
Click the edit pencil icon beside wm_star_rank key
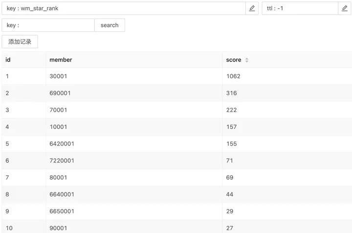pos(252,8)
